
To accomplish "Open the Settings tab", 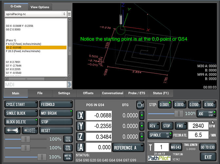I will coord(64,93).
